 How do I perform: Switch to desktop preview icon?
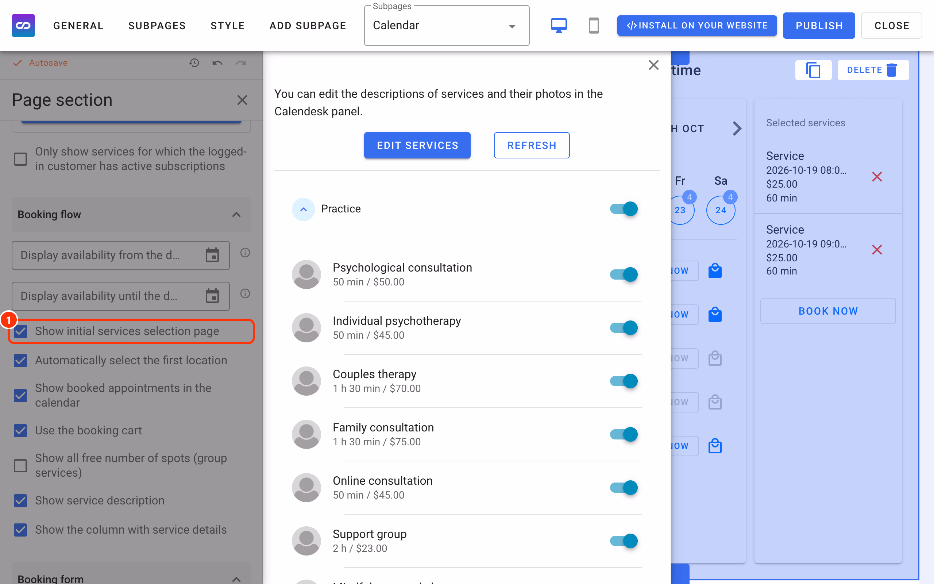click(x=559, y=26)
